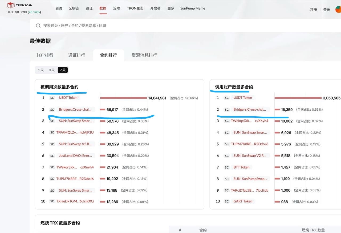
Task: Open the BTT Token contract
Action: pos(242,167)
